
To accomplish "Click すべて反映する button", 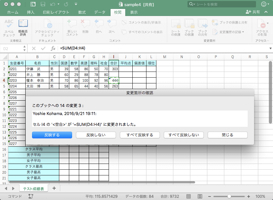I will [x=140, y=135].
